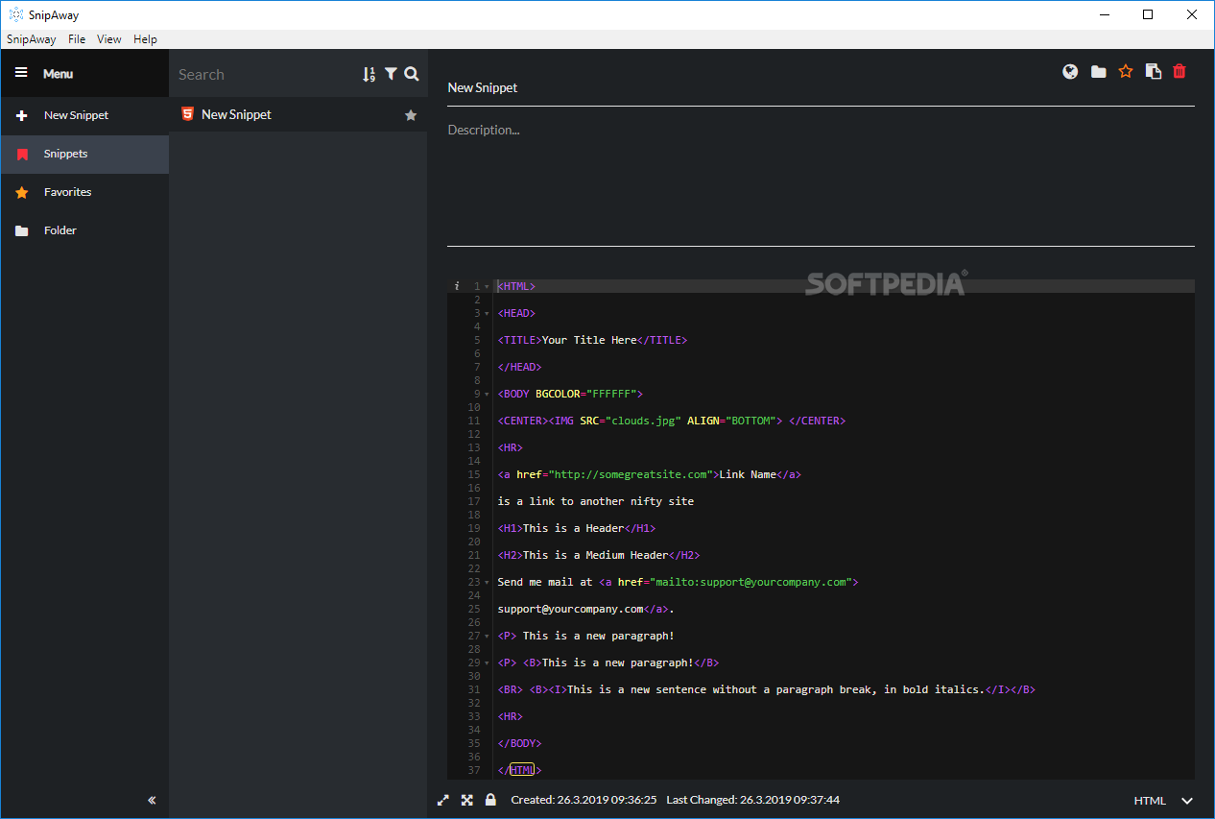This screenshot has width=1215, height=819.
Task: Collapse the fold arrow at line 29
Action: (488, 663)
